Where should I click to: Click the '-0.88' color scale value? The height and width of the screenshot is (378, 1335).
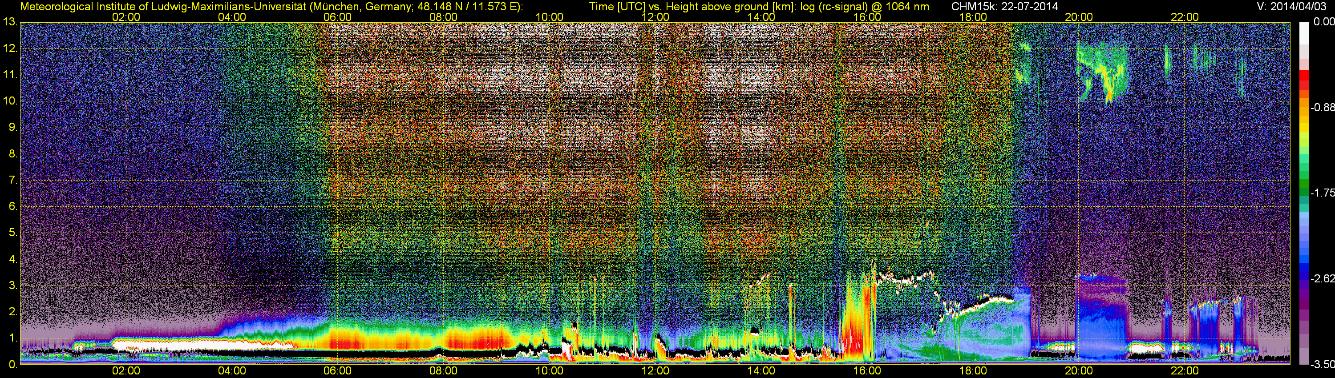[1322, 108]
